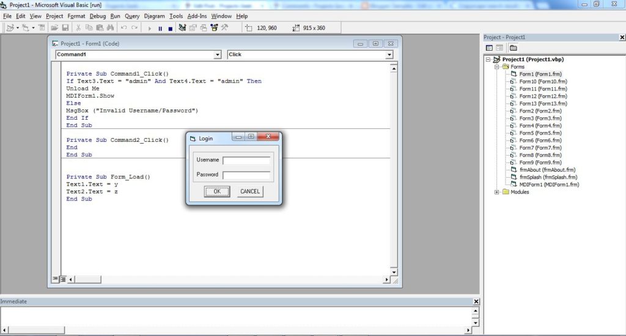Image resolution: width=626 pixels, height=336 pixels.
Task: Pause execution with the Break button
Action: [x=160, y=28]
